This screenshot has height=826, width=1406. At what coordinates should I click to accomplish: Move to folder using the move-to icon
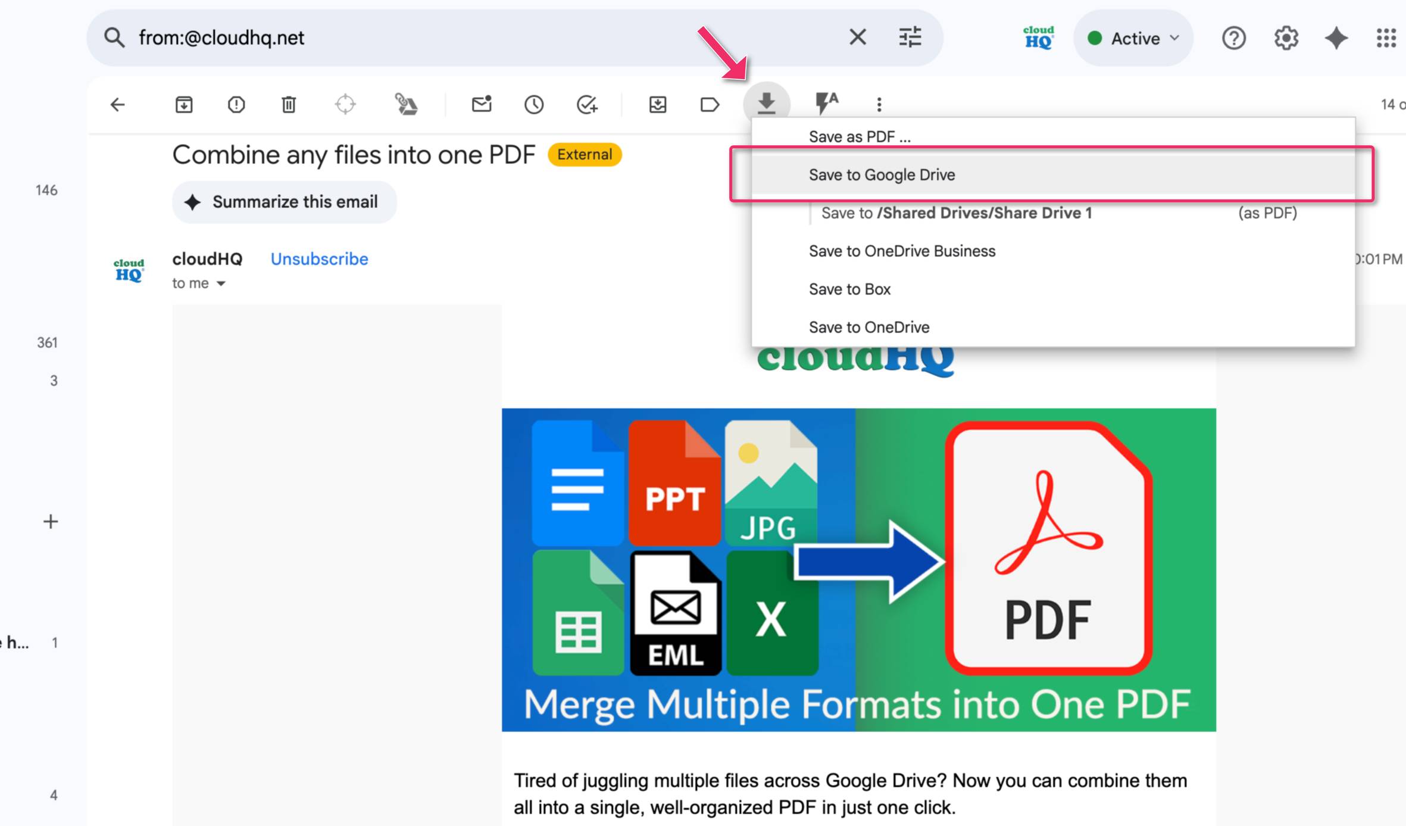point(658,105)
